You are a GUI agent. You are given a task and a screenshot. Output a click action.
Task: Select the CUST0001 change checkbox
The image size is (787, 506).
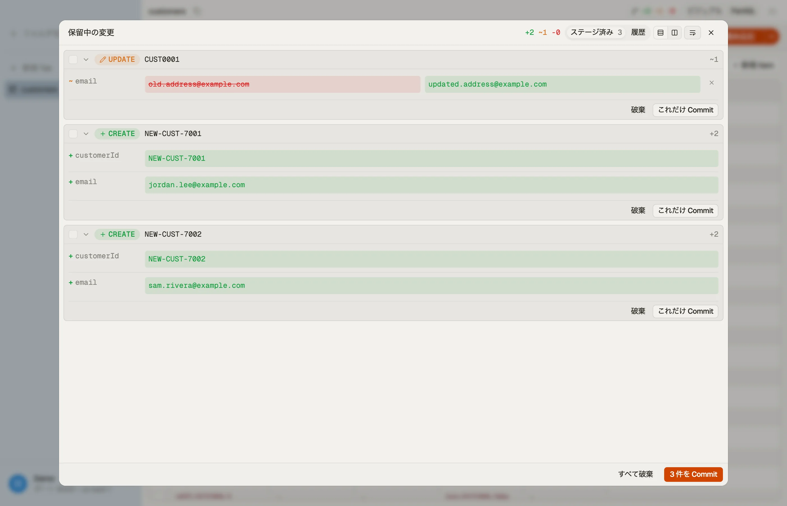click(73, 60)
